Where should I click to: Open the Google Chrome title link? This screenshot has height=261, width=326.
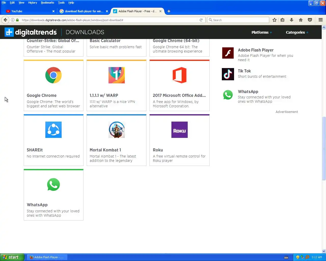tap(42, 95)
